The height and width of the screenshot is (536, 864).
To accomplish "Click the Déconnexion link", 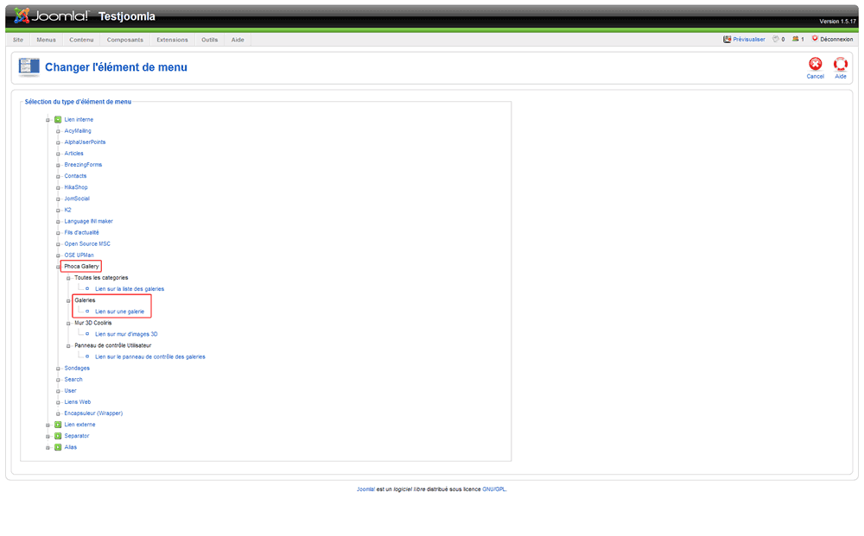I will [x=836, y=40].
